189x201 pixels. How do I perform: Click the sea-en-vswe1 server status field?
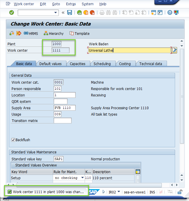pos(135,192)
